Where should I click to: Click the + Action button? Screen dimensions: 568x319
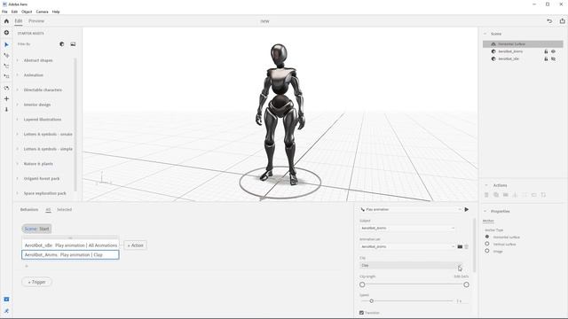[135, 245]
